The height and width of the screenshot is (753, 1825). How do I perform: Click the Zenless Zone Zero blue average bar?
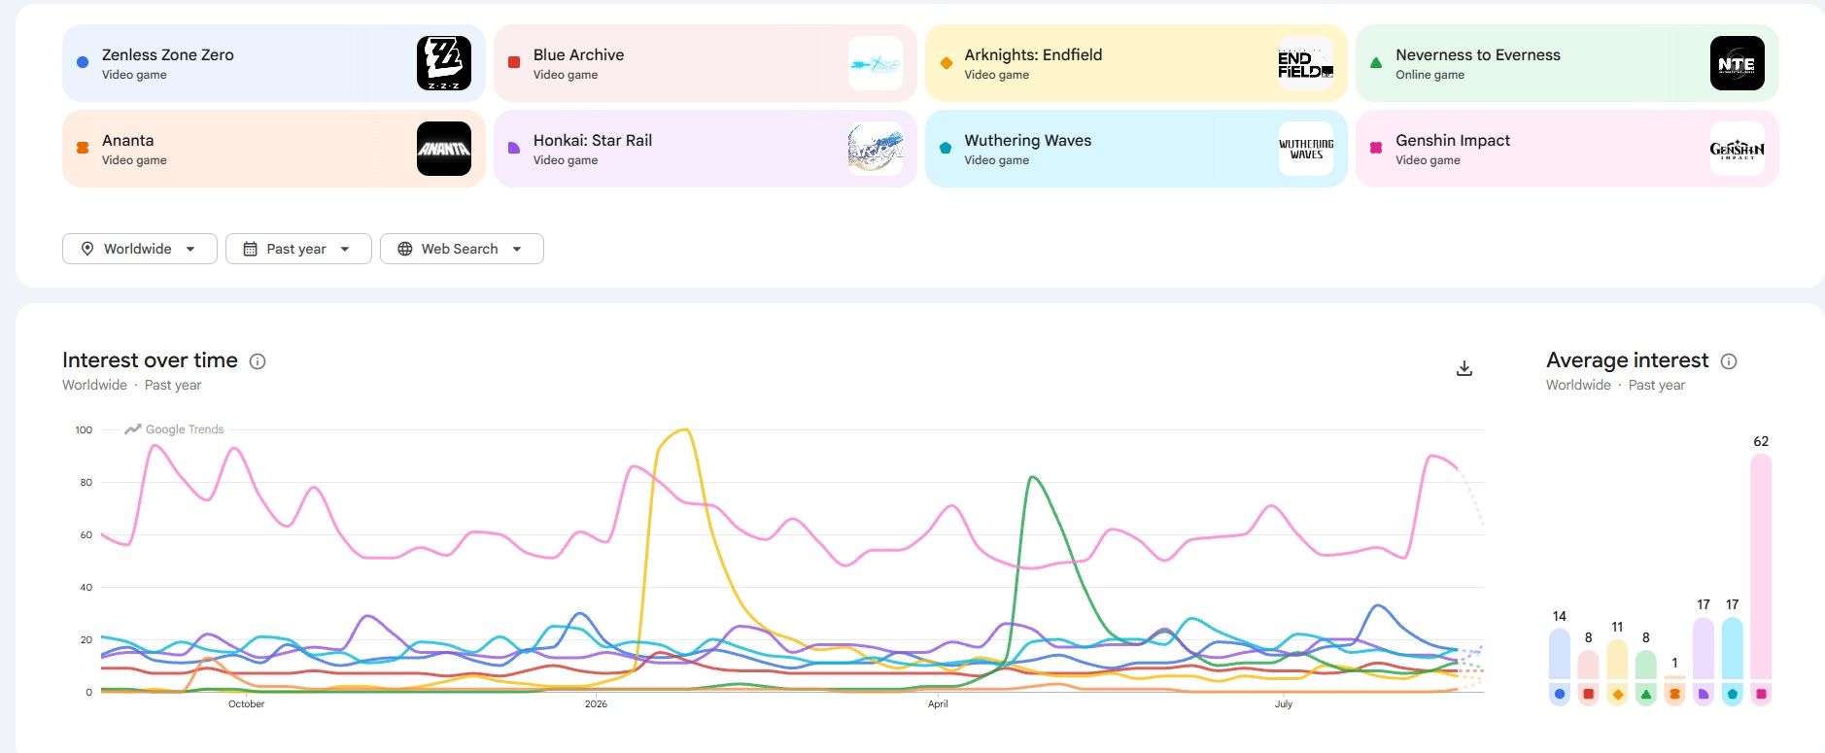(1560, 654)
